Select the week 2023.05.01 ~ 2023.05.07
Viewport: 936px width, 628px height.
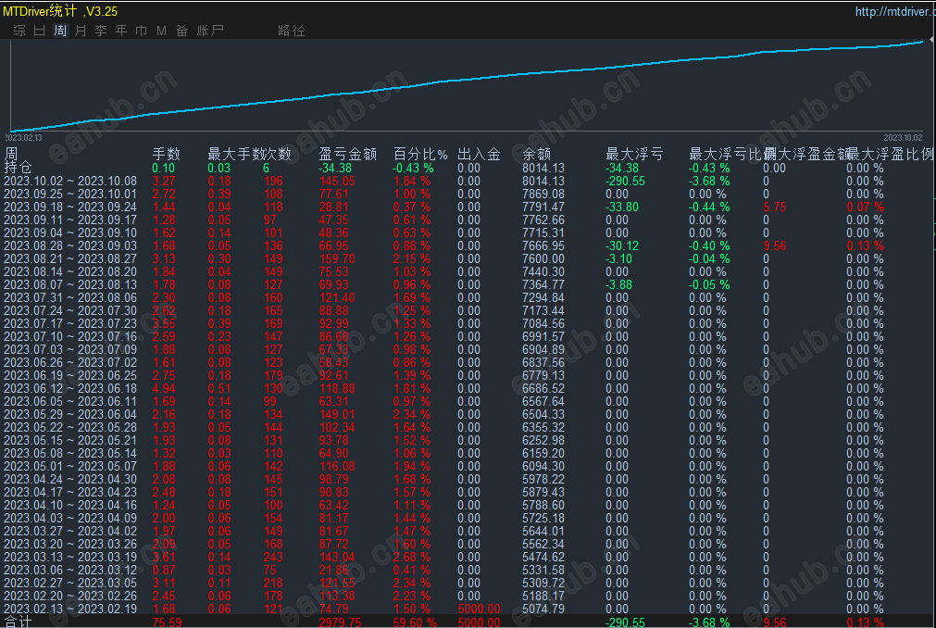[x=70, y=466]
